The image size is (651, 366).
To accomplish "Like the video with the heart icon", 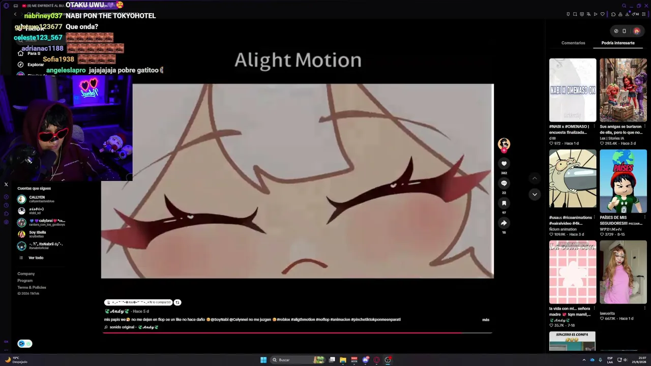I will (x=504, y=163).
